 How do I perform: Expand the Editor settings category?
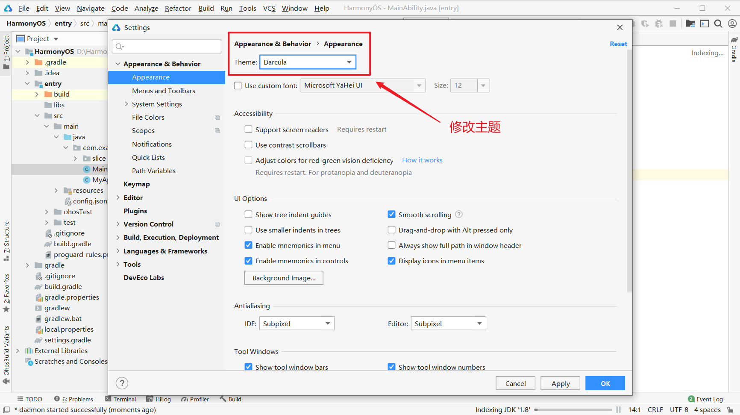pyautogui.click(x=118, y=197)
